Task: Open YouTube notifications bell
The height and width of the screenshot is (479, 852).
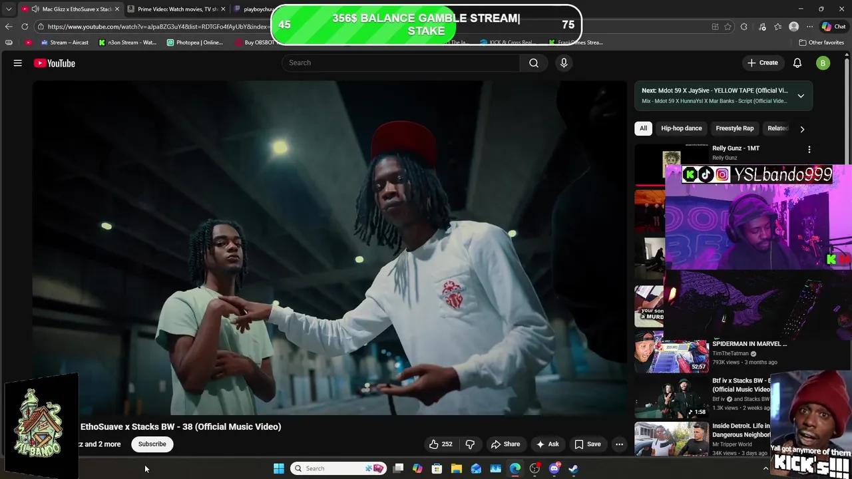Action: 797,63
